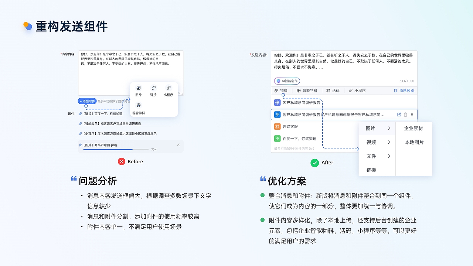Viewport: 473px width, 266px height.
Task: Open the 【小程序】溪木源官方商城 attachment
Action: click(119, 133)
